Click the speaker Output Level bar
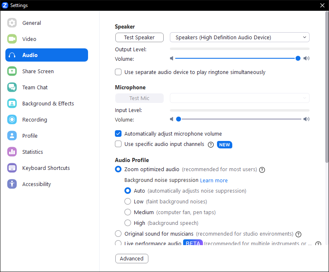 coord(240,49)
